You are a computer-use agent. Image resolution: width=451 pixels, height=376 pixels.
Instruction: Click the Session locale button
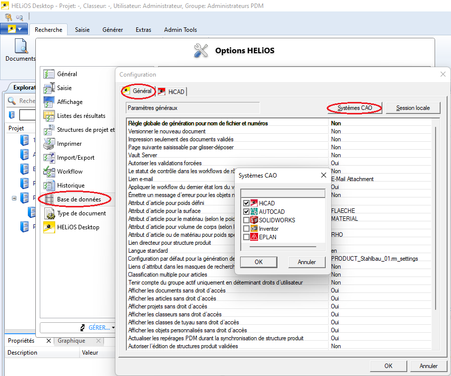click(x=412, y=108)
